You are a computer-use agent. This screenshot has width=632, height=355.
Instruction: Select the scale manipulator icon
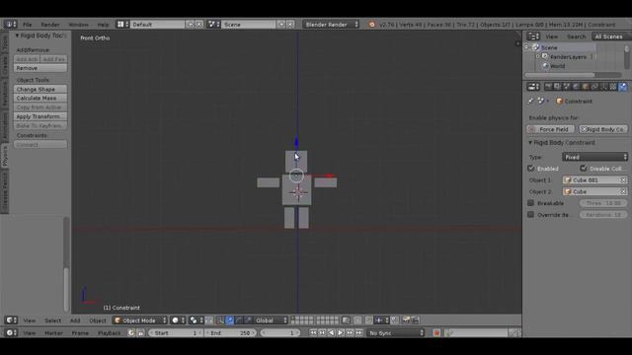pos(248,320)
